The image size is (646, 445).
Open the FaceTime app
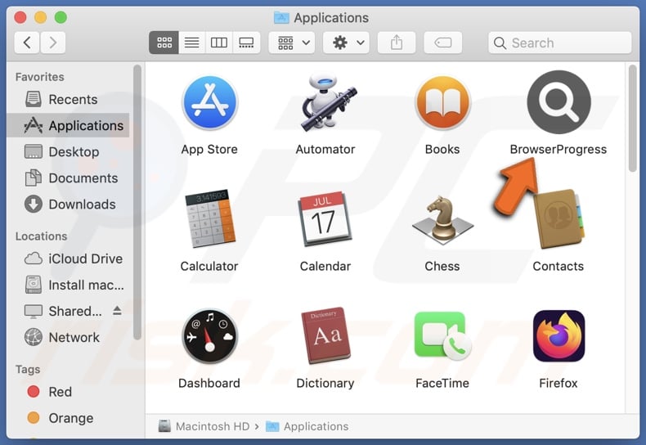(x=442, y=336)
